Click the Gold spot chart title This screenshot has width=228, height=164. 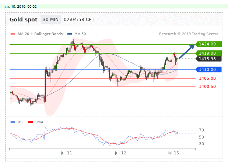pos(24,20)
